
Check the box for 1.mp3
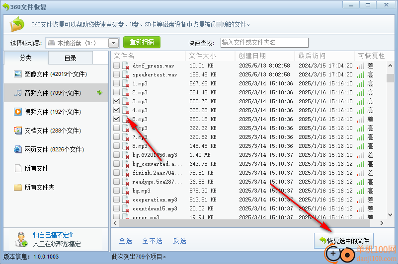[x=116, y=83]
